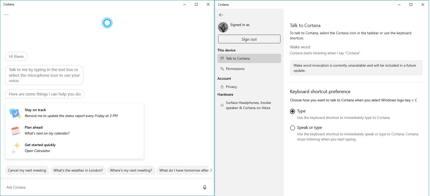Click the blue Cortana ring icon
Viewport: 430px width, 196px height.
pos(107,23)
